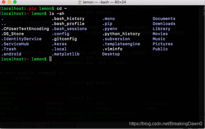Select the .subversion directory entry
This screenshot has height=129, width=205.
[x=116, y=39]
